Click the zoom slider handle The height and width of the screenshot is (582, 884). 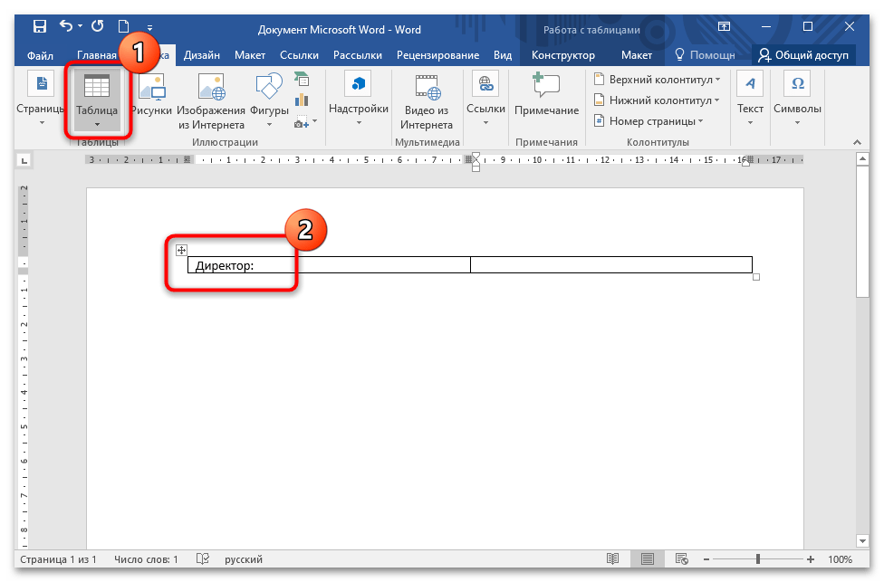pyautogui.click(x=758, y=558)
